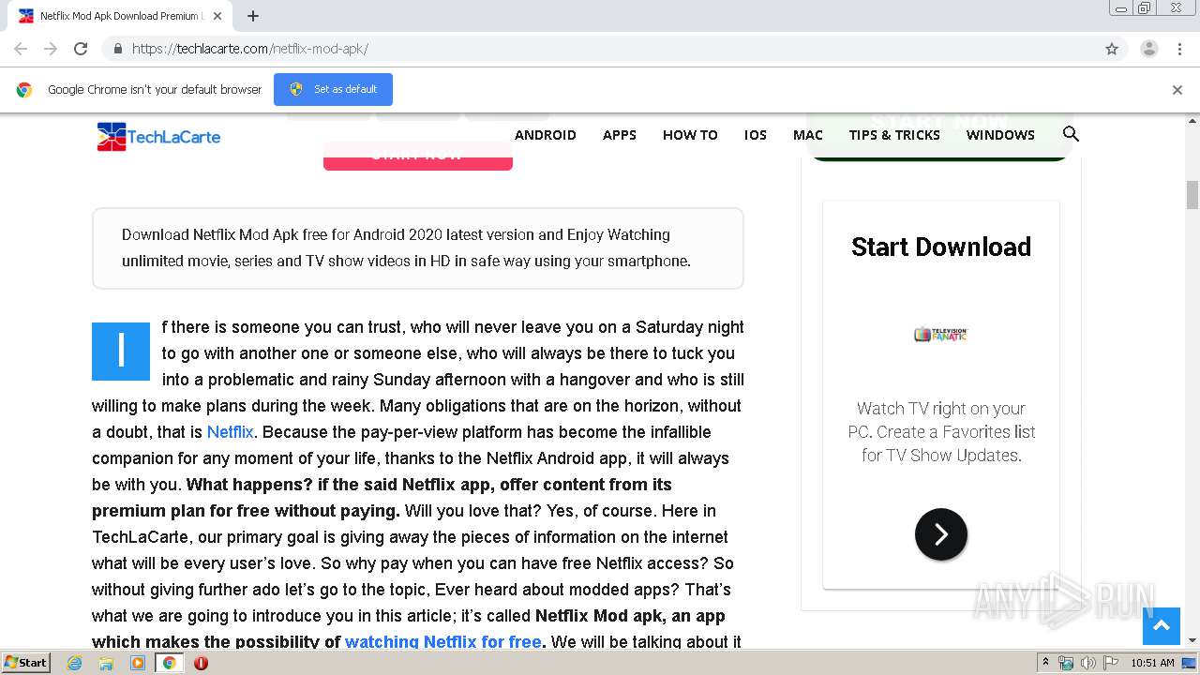Open the TIPS & TRICKS menu item
Screen dimensions: 1200x675
click(894, 135)
